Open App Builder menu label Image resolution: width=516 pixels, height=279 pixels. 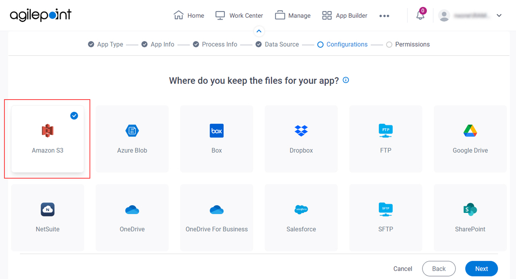[x=352, y=16]
